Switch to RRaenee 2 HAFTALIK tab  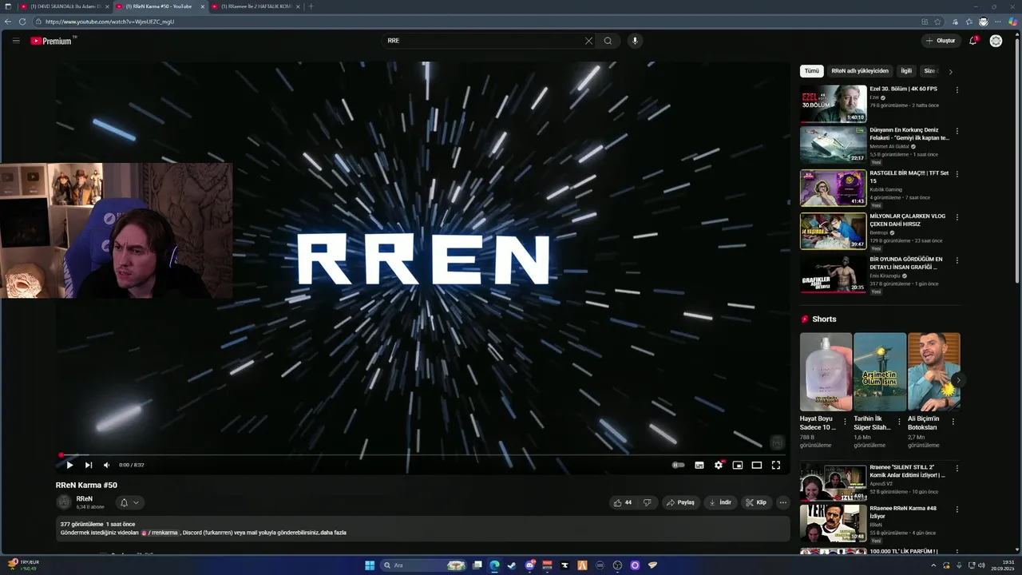pyautogui.click(x=256, y=6)
